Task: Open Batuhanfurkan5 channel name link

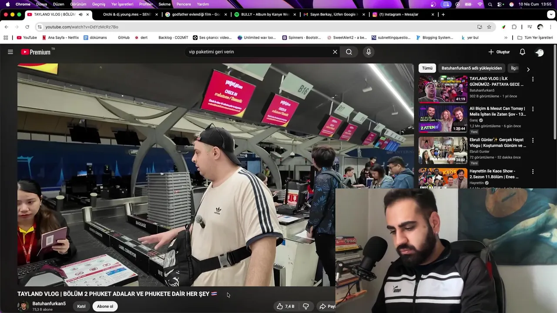Action: pyautogui.click(x=49, y=303)
